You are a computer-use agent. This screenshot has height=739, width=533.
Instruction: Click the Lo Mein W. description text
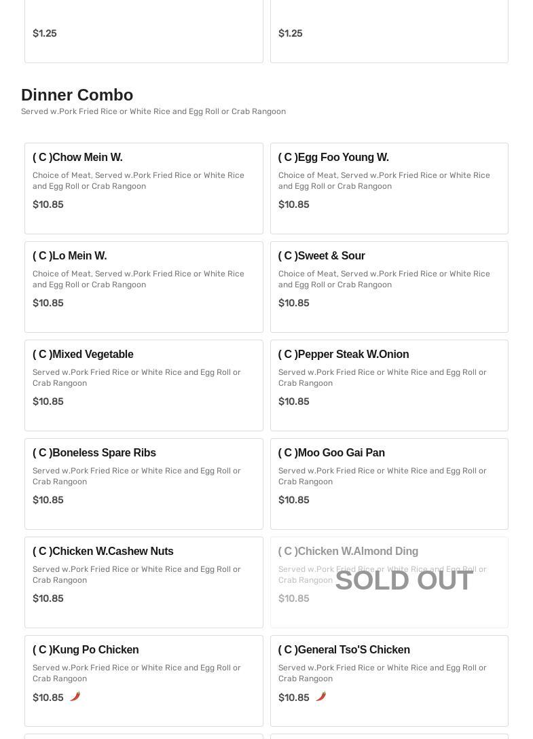coord(139,279)
